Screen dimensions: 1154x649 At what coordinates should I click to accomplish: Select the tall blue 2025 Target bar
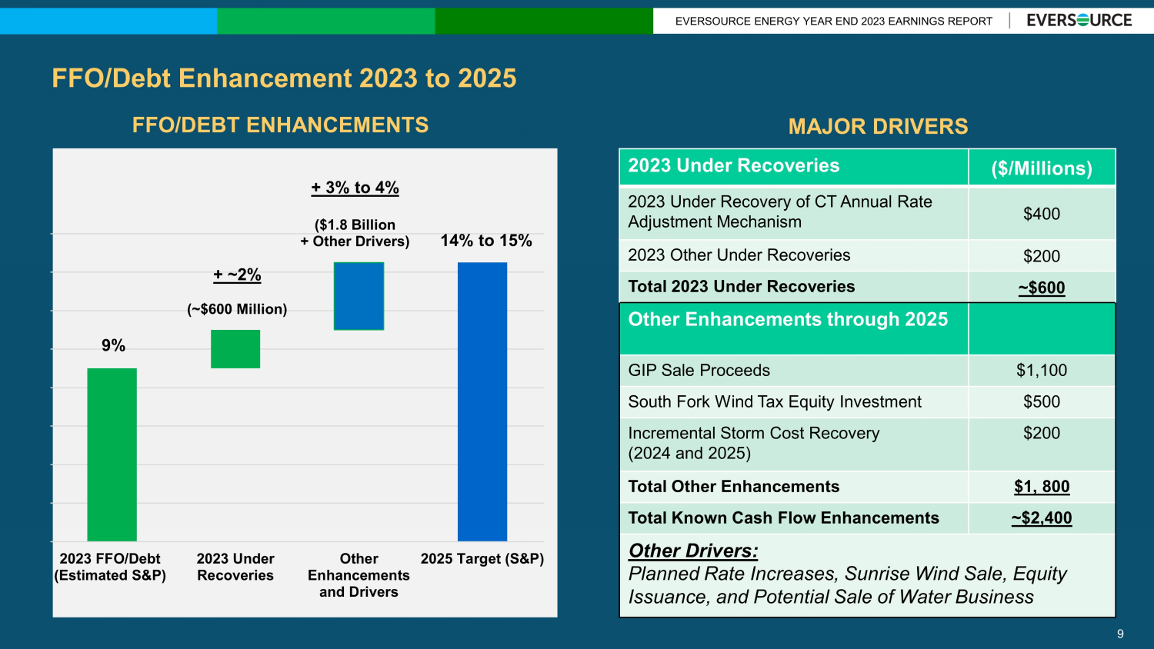point(482,401)
